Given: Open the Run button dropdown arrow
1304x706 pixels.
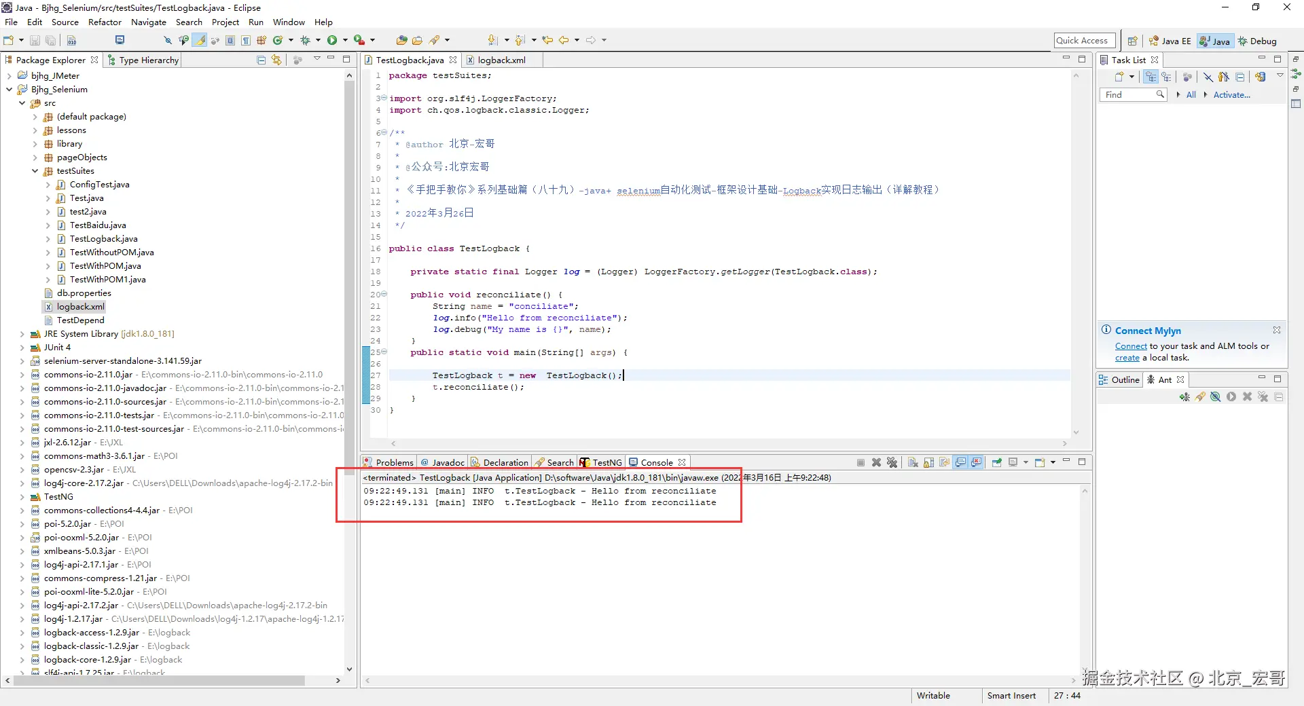Looking at the screenshot, I should [x=345, y=41].
